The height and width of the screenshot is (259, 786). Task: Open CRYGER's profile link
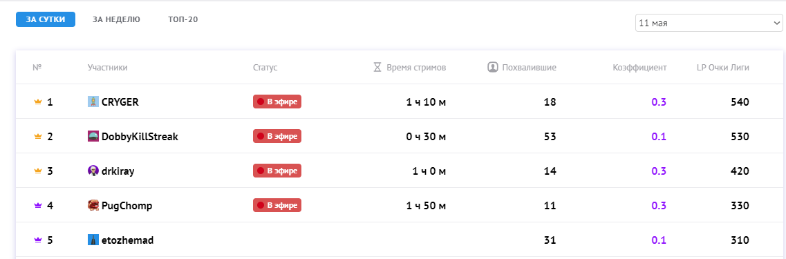coord(120,102)
